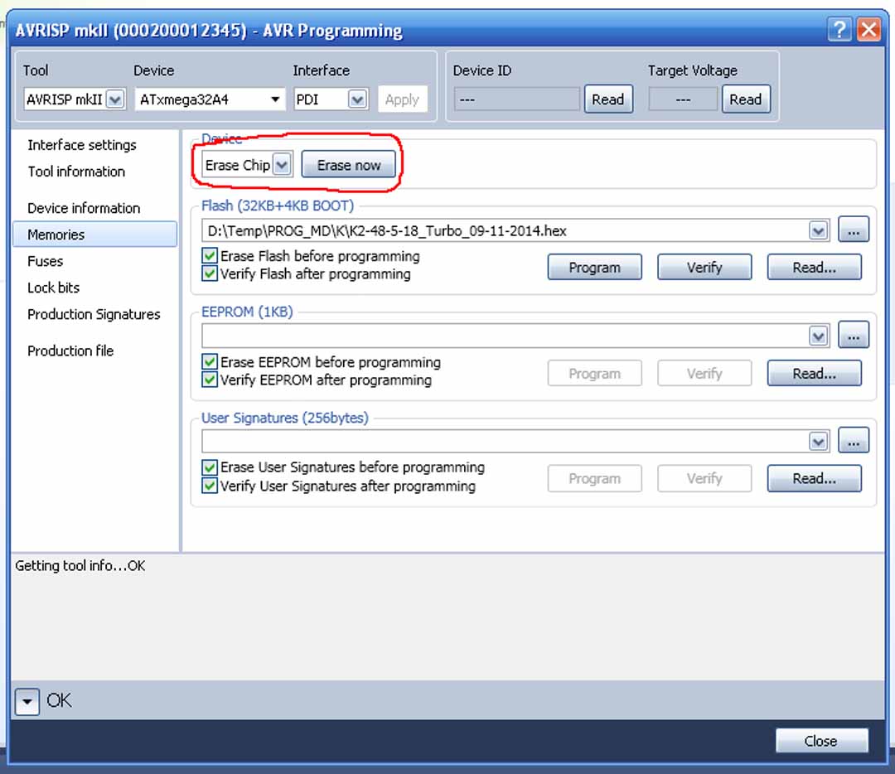
Task: Toggle Verify Flash after programming
Action: [x=210, y=274]
